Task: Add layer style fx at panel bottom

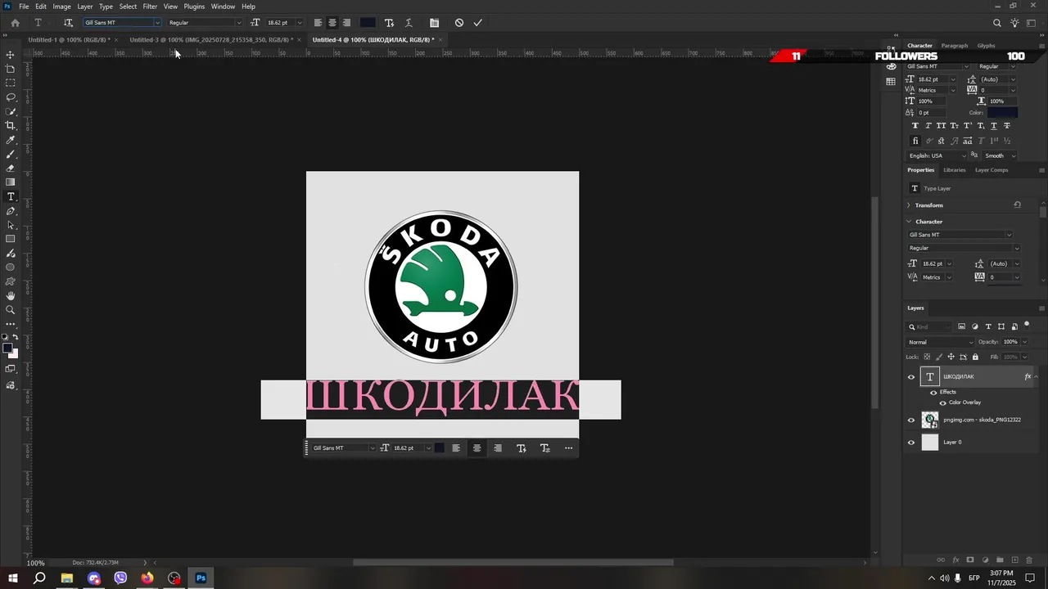Action: (955, 560)
